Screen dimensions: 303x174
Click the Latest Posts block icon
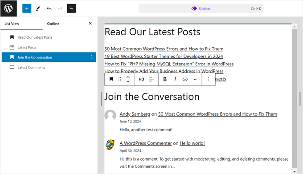[12, 47]
